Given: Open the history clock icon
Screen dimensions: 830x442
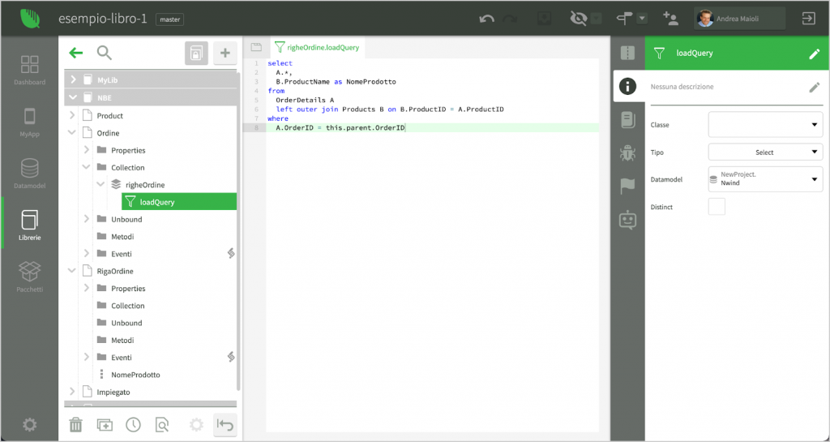Looking at the screenshot, I should (x=134, y=424).
